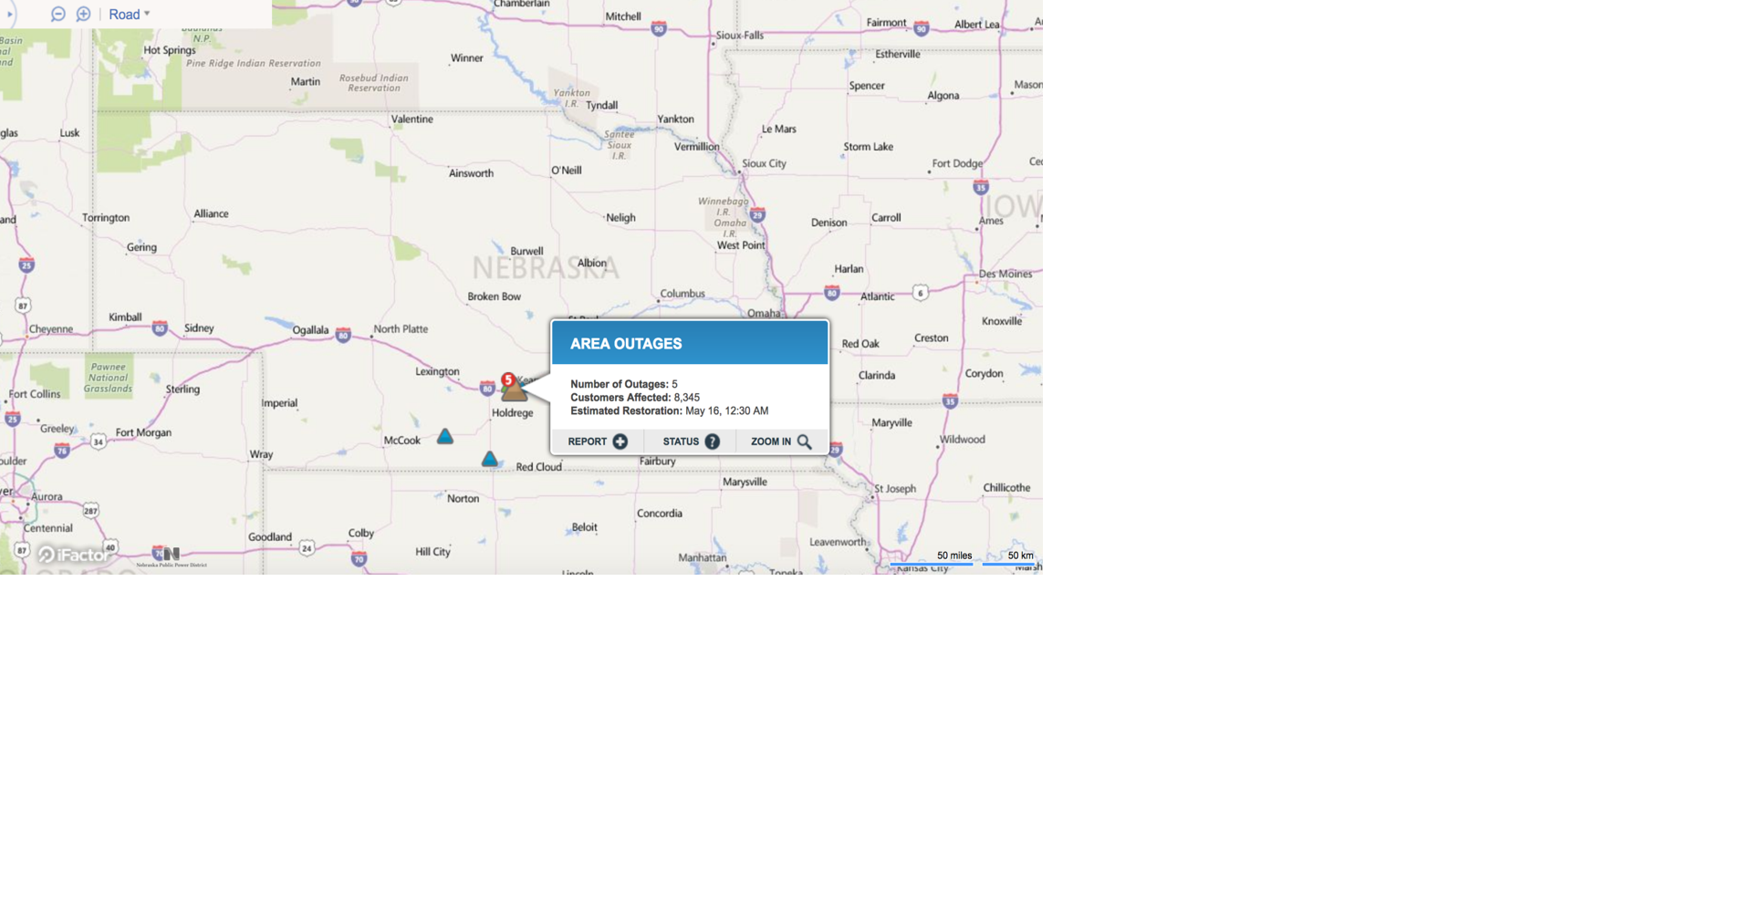
Task: Click the plus icon on the REPORT button
Action: click(x=620, y=441)
